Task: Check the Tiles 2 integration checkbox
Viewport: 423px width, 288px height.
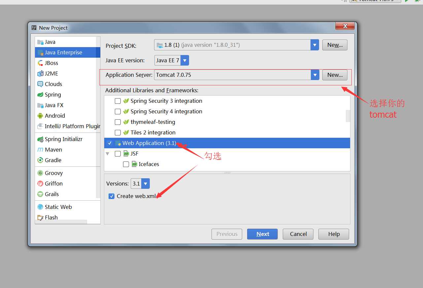Action: (x=117, y=132)
